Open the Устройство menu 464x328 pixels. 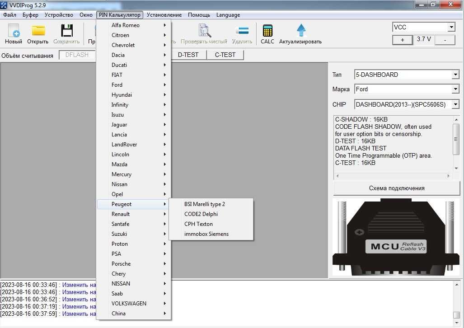tap(59, 15)
